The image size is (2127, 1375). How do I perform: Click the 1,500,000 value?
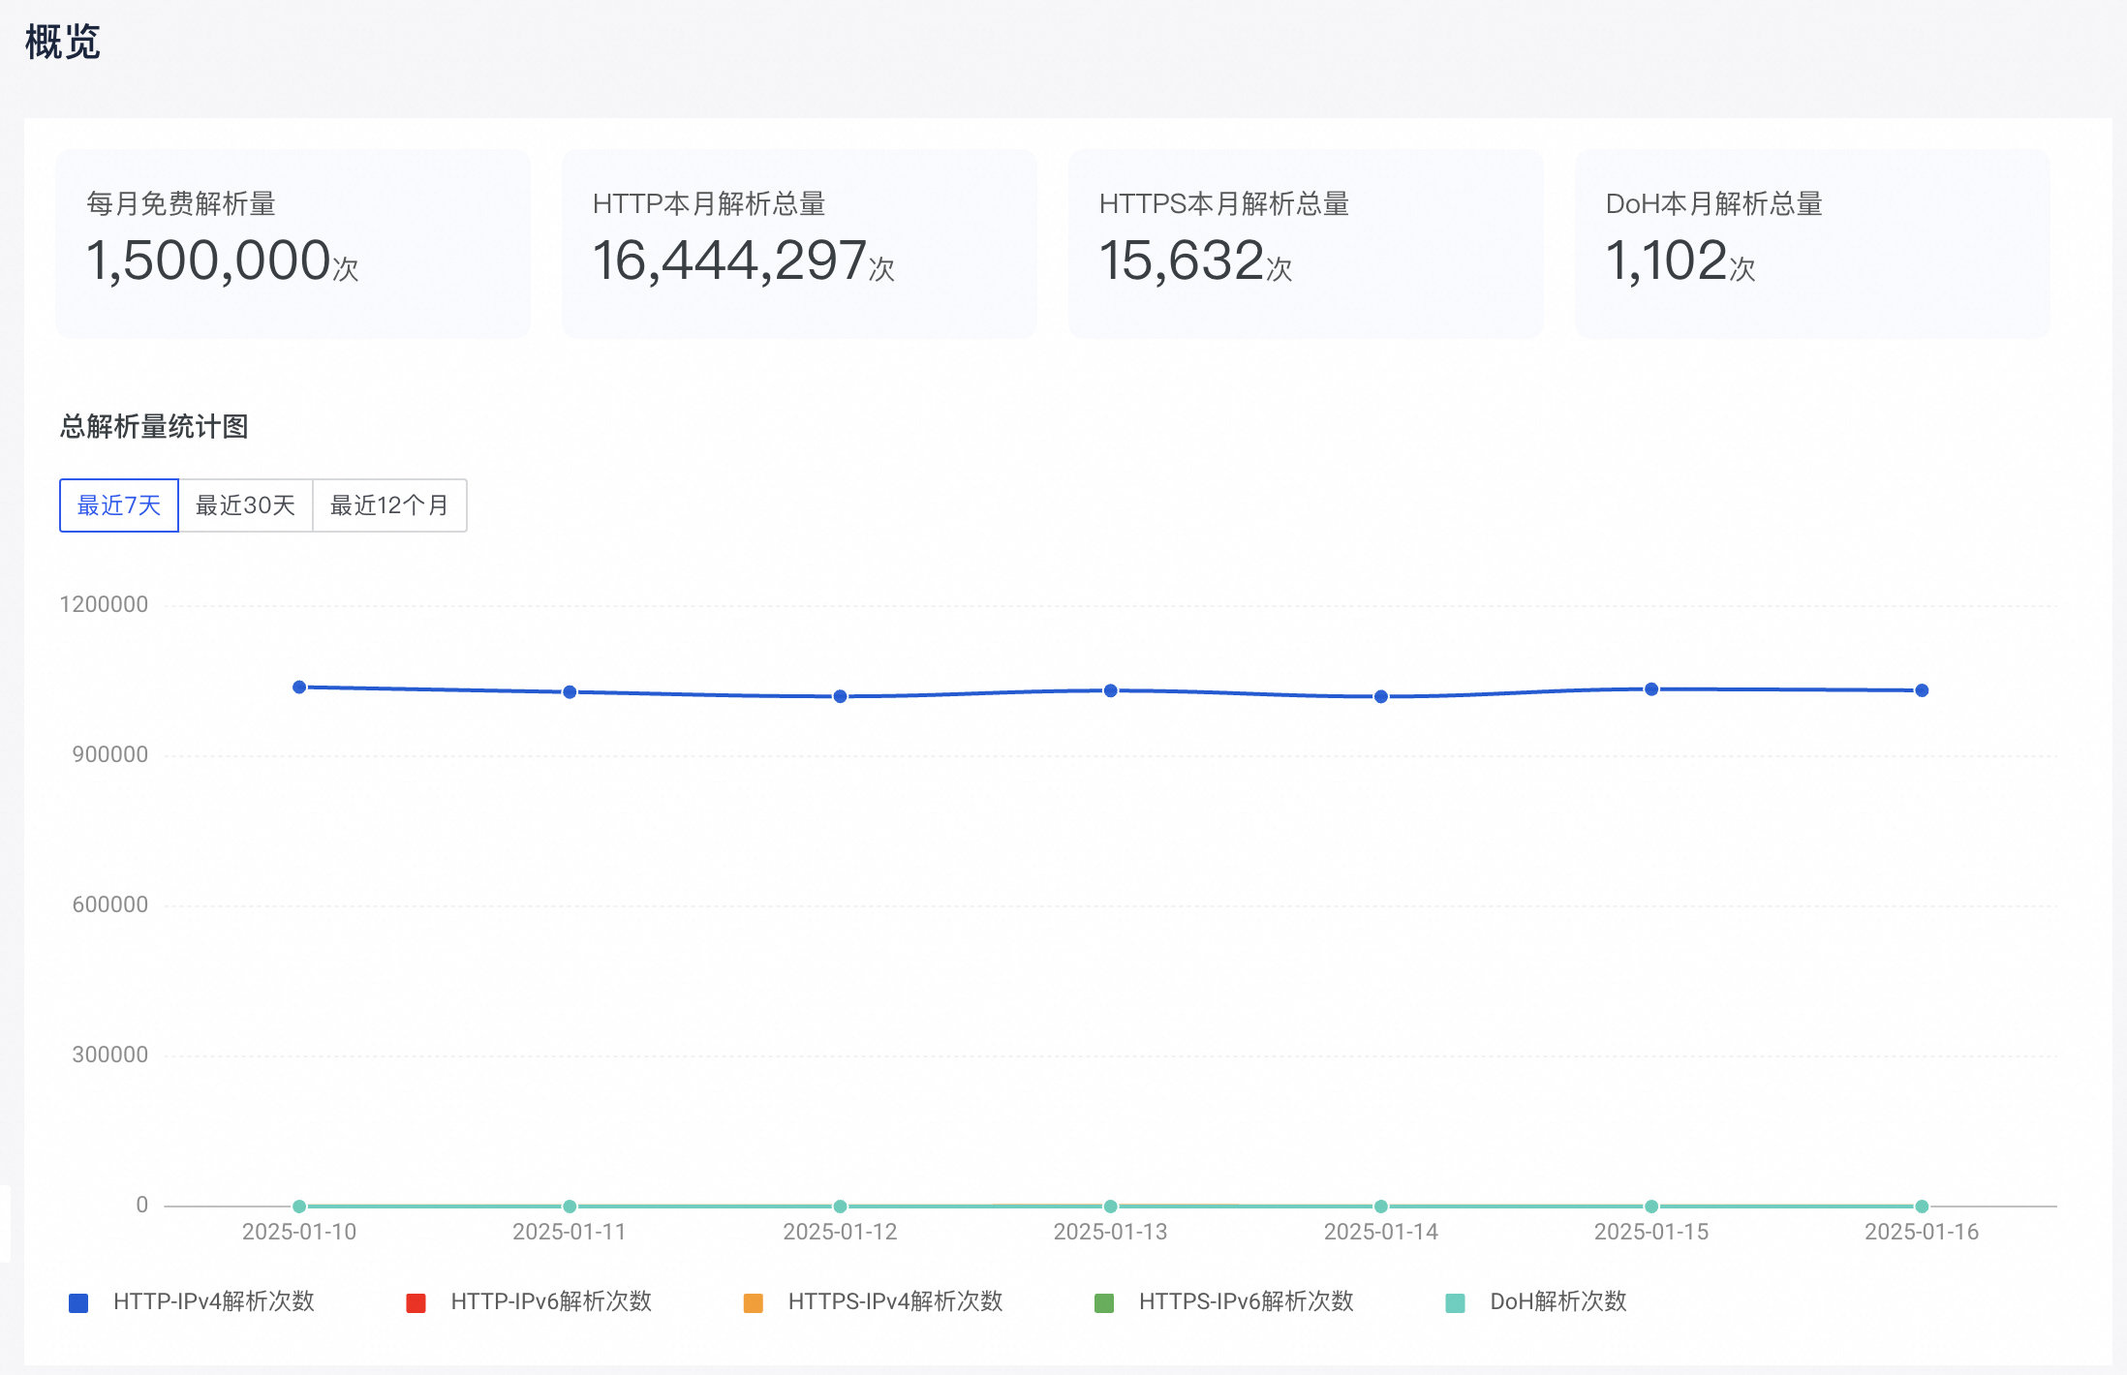208,260
